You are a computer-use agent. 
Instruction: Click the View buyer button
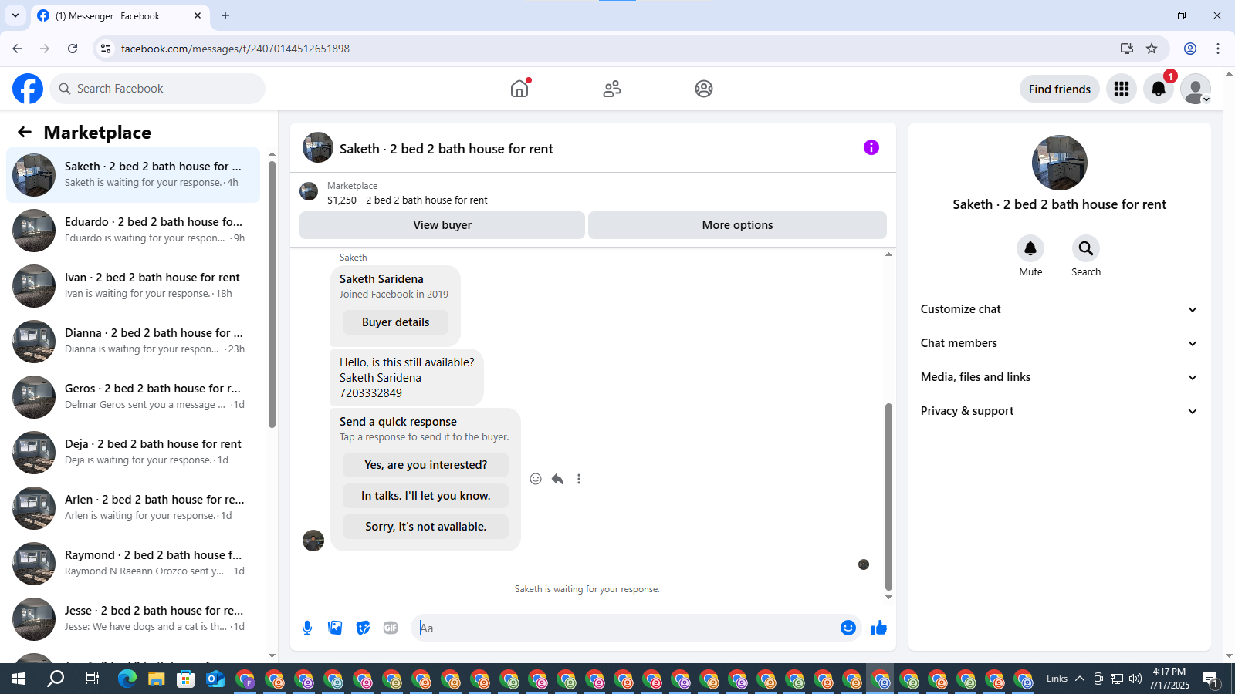[x=442, y=225]
